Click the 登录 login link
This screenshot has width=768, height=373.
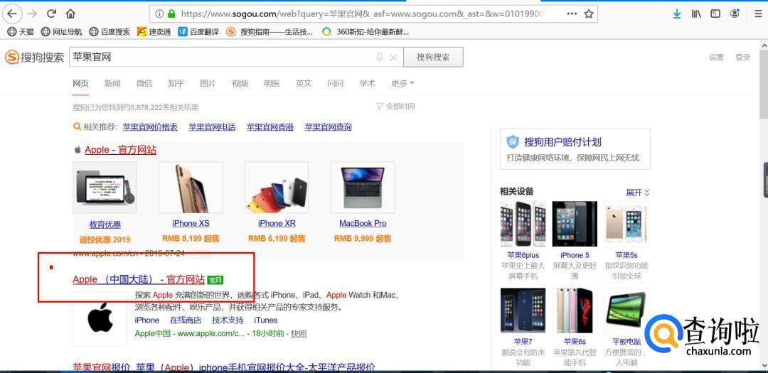[x=742, y=58]
